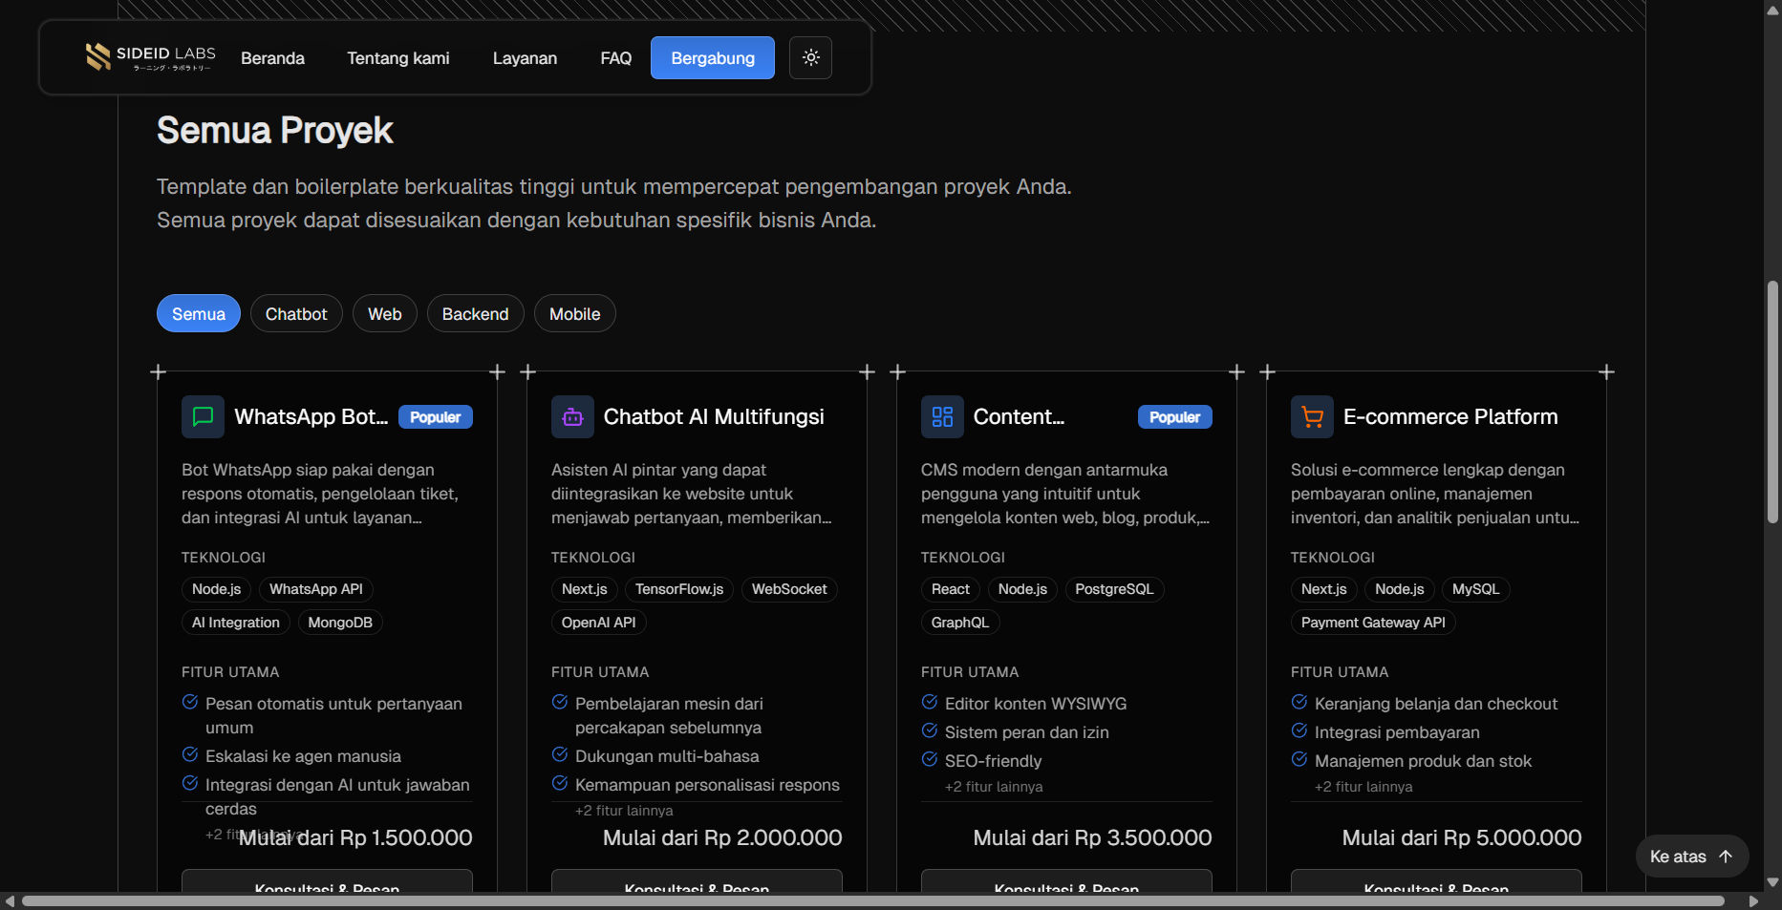Click the React tag
1782x910 pixels.
tap(951, 589)
